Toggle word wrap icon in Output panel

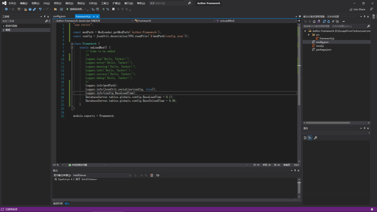pos(158,175)
